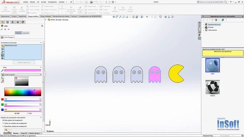Select 'Especificar estado de visualización' radio
244x137 pixels.
[x=3, y=126]
